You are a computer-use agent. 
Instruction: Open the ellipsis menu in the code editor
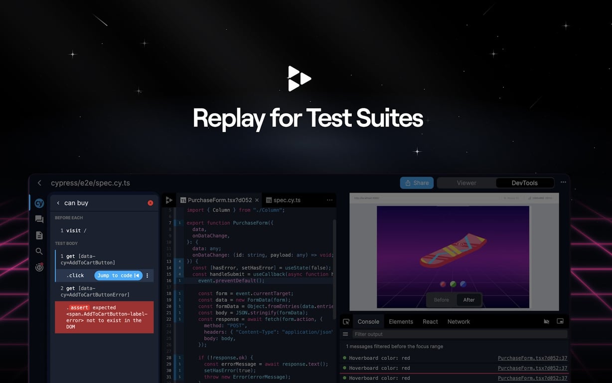point(329,199)
